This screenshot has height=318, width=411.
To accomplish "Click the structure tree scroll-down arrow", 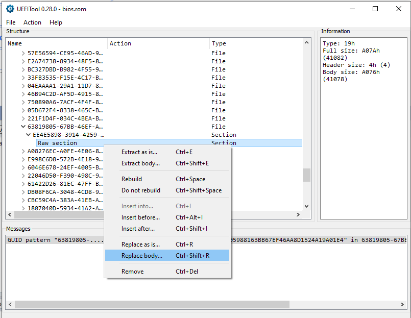I will 306,206.
